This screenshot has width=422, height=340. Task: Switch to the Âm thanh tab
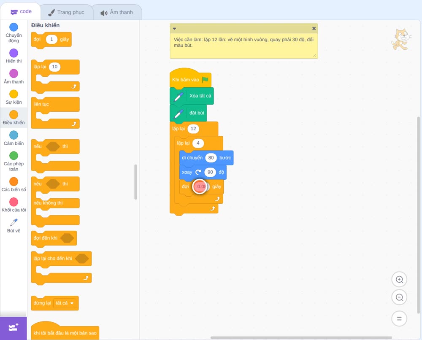point(117,12)
